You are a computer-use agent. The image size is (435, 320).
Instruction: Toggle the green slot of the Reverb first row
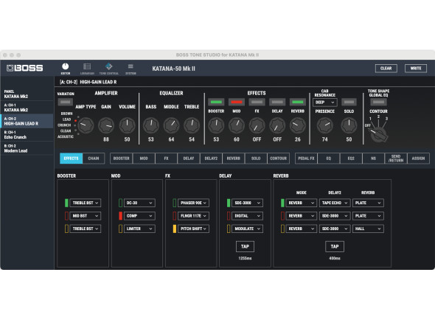(x=282, y=203)
